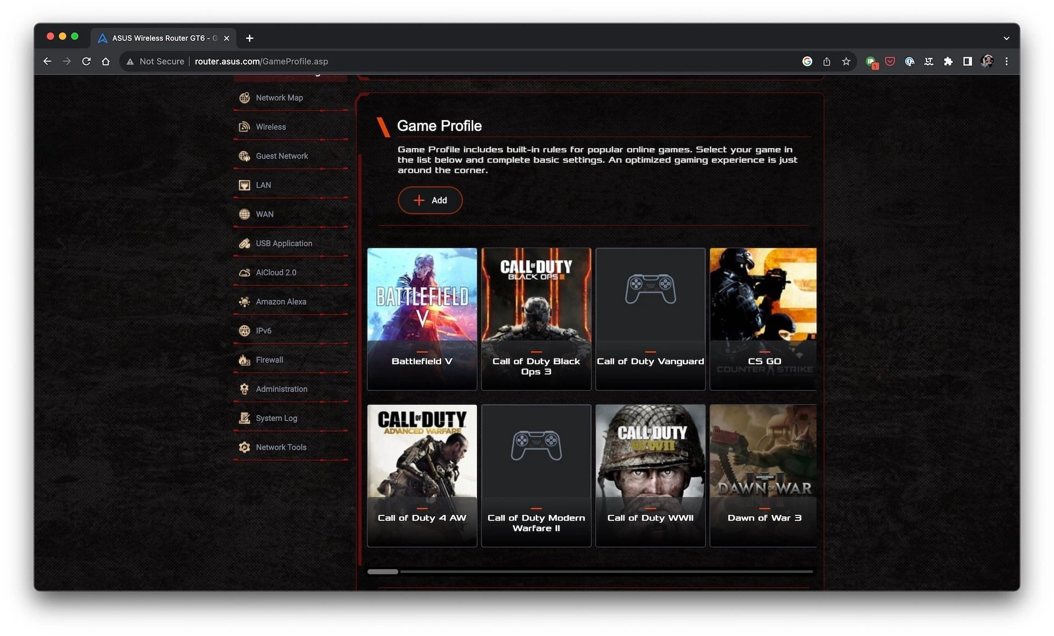Click the Amazon Alexa icon
The image size is (1054, 636).
coord(244,302)
